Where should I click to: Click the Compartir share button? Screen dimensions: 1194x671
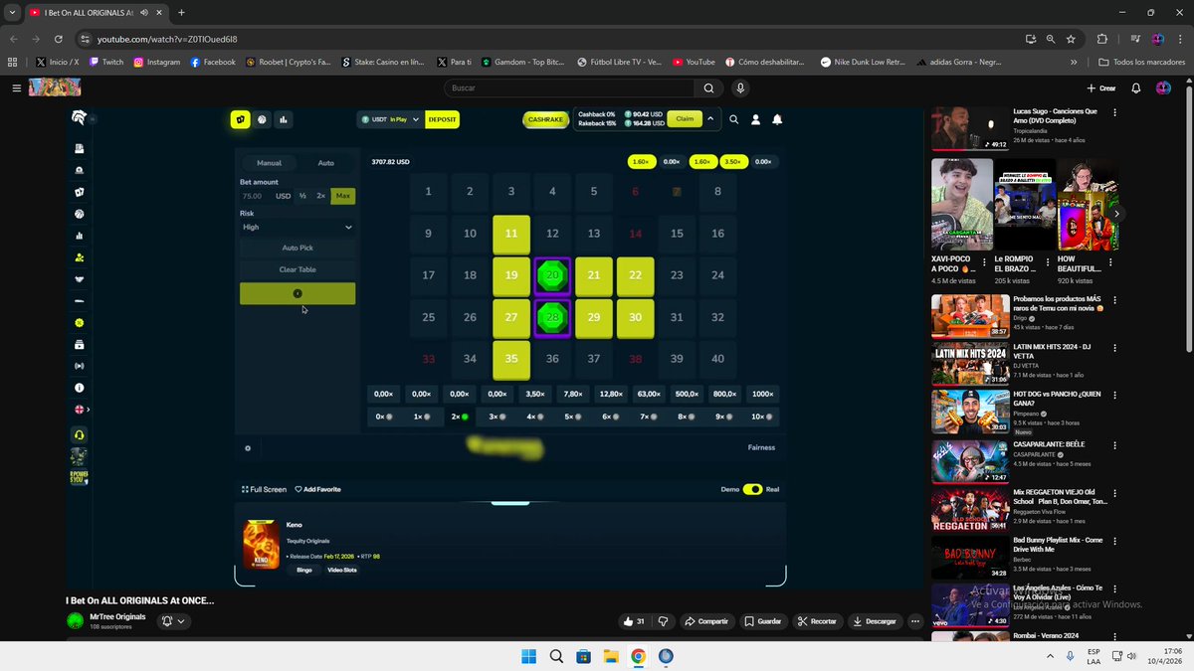[x=706, y=621]
